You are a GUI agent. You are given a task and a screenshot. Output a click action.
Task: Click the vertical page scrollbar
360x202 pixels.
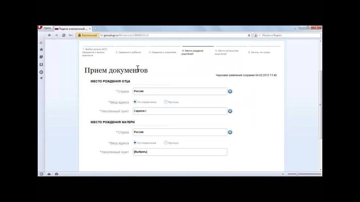pyautogui.click(x=320, y=104)
